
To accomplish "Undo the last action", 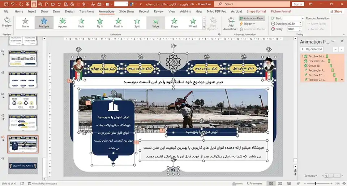I will point(12,4).
